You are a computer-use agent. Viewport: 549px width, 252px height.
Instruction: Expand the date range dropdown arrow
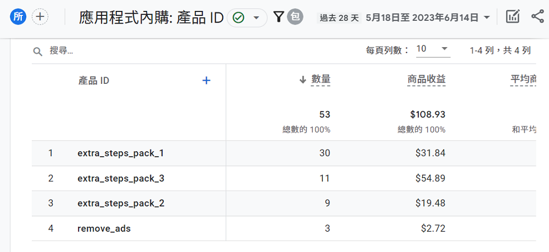pyautogui.click(x=486, y=18)
